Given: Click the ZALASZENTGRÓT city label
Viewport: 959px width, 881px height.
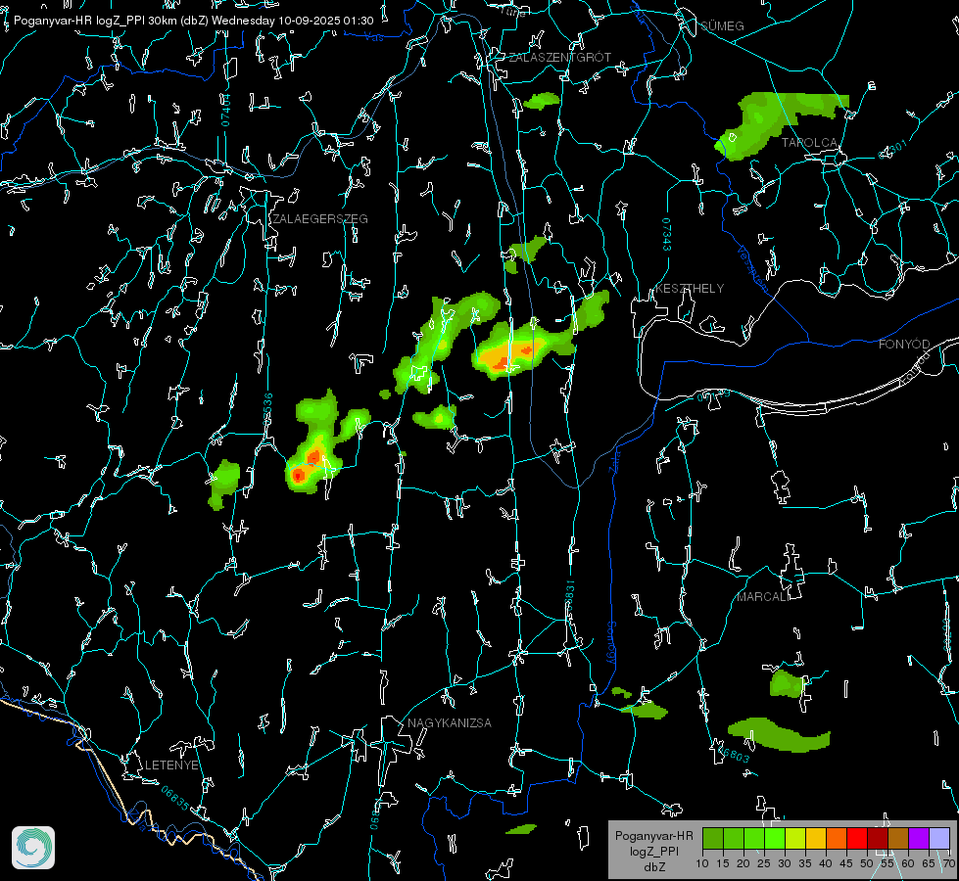Looking at the screenshot, I should 559,58.
